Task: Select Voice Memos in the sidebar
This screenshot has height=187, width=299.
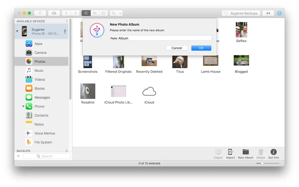Action: (x=45, y=133)
